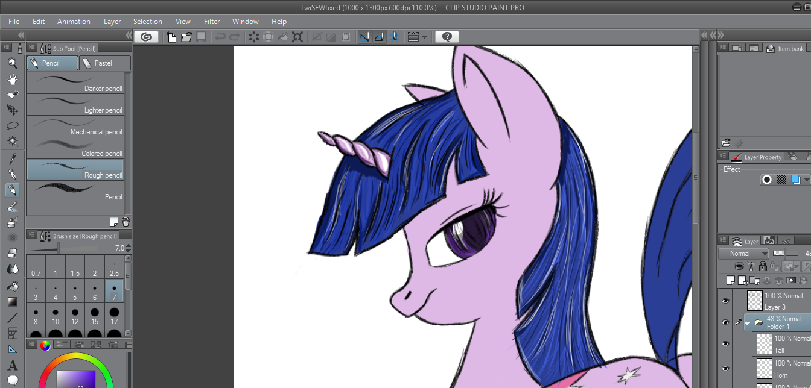This screenshot has width=811, height=388.
Task: Delete sub tool with trash icon
Action: 126,222
